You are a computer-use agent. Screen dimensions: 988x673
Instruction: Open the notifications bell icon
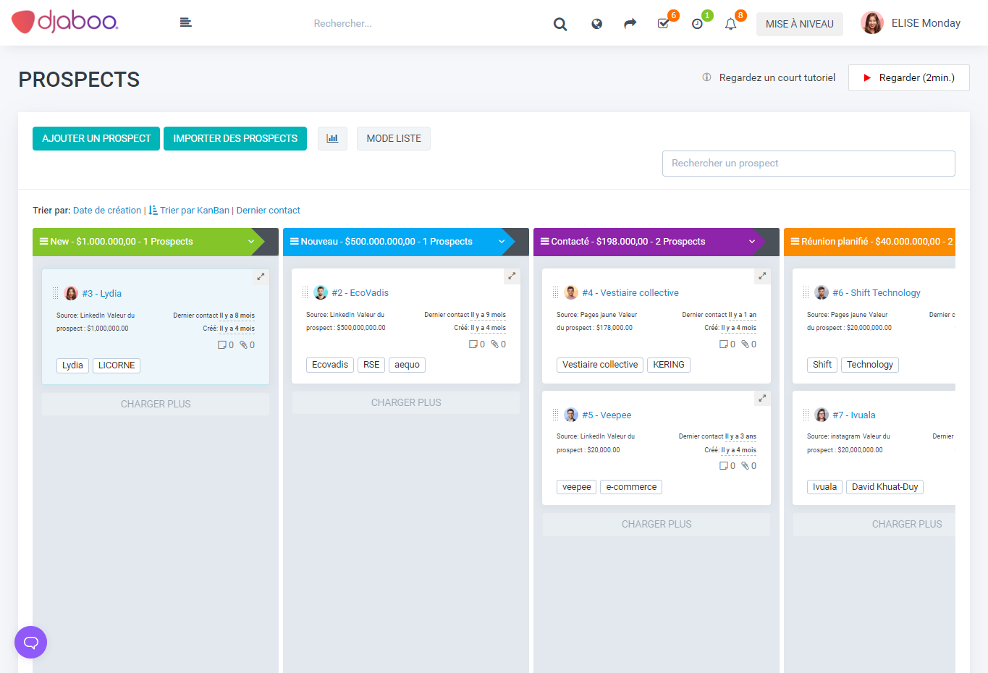click(x=731, y=24)
